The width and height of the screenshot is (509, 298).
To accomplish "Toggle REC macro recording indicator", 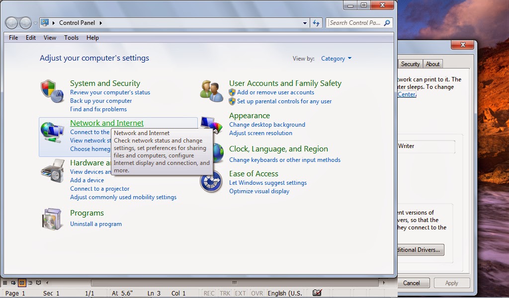I will [209, 293].
